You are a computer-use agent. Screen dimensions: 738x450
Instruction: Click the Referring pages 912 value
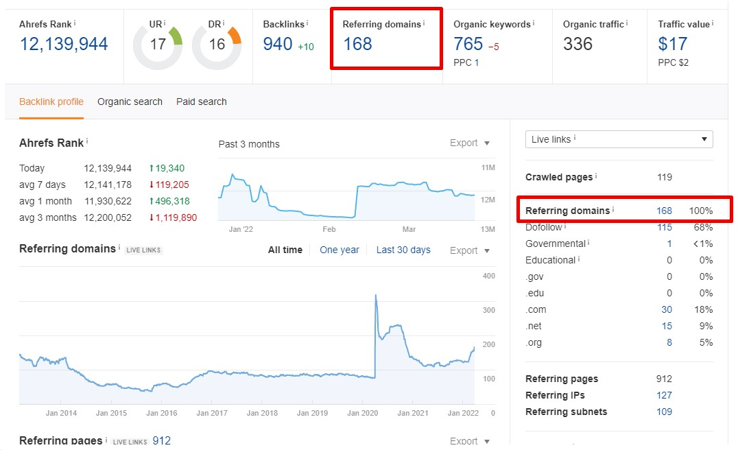point(664,378)
